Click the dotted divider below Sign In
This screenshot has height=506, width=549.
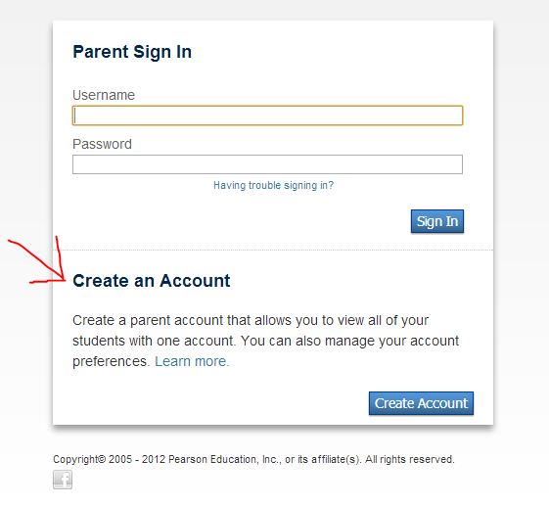click(273, 251)
